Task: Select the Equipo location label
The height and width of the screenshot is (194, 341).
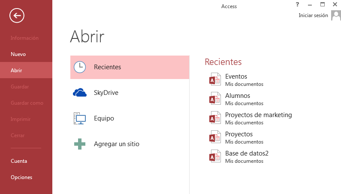Action: click(x=104, y=118)
